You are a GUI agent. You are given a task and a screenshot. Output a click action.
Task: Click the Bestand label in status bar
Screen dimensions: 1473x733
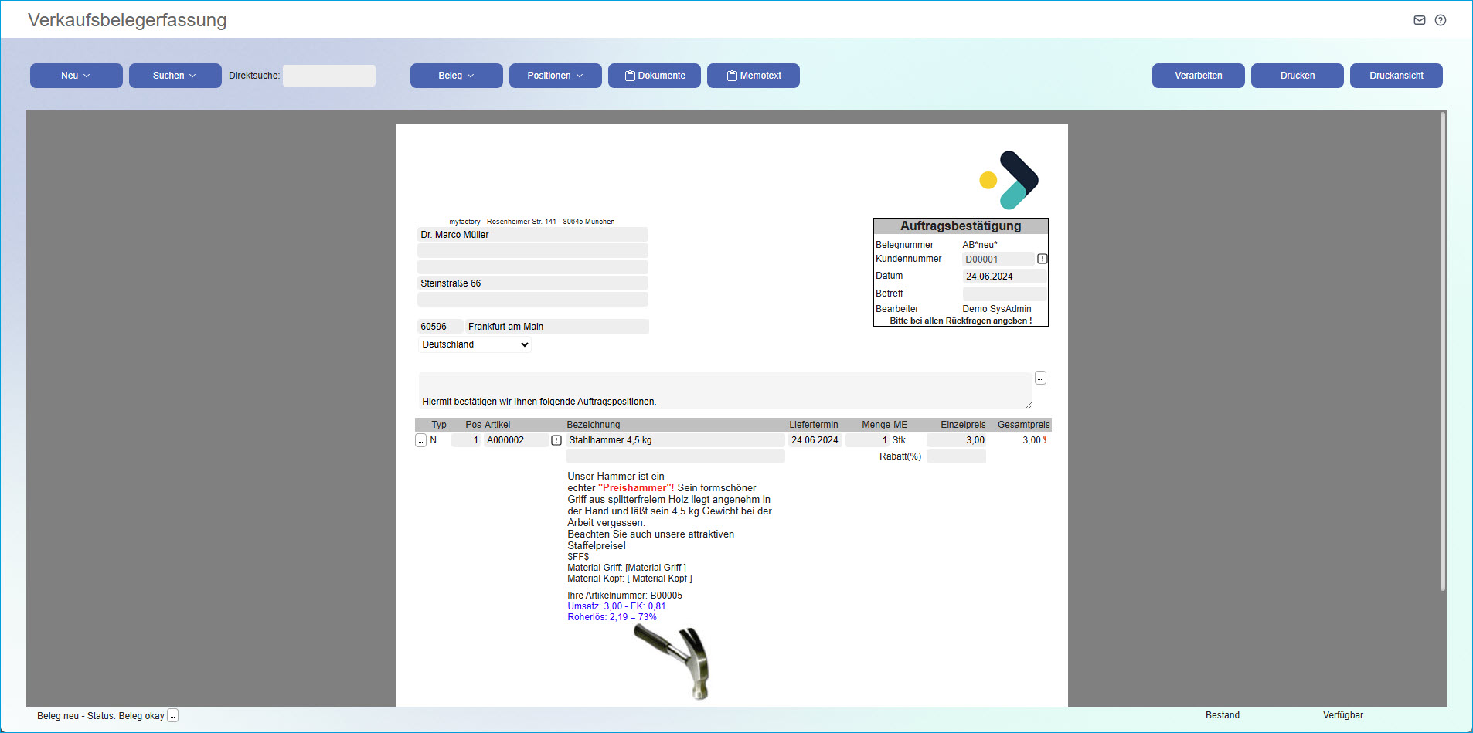point(1223,715)
